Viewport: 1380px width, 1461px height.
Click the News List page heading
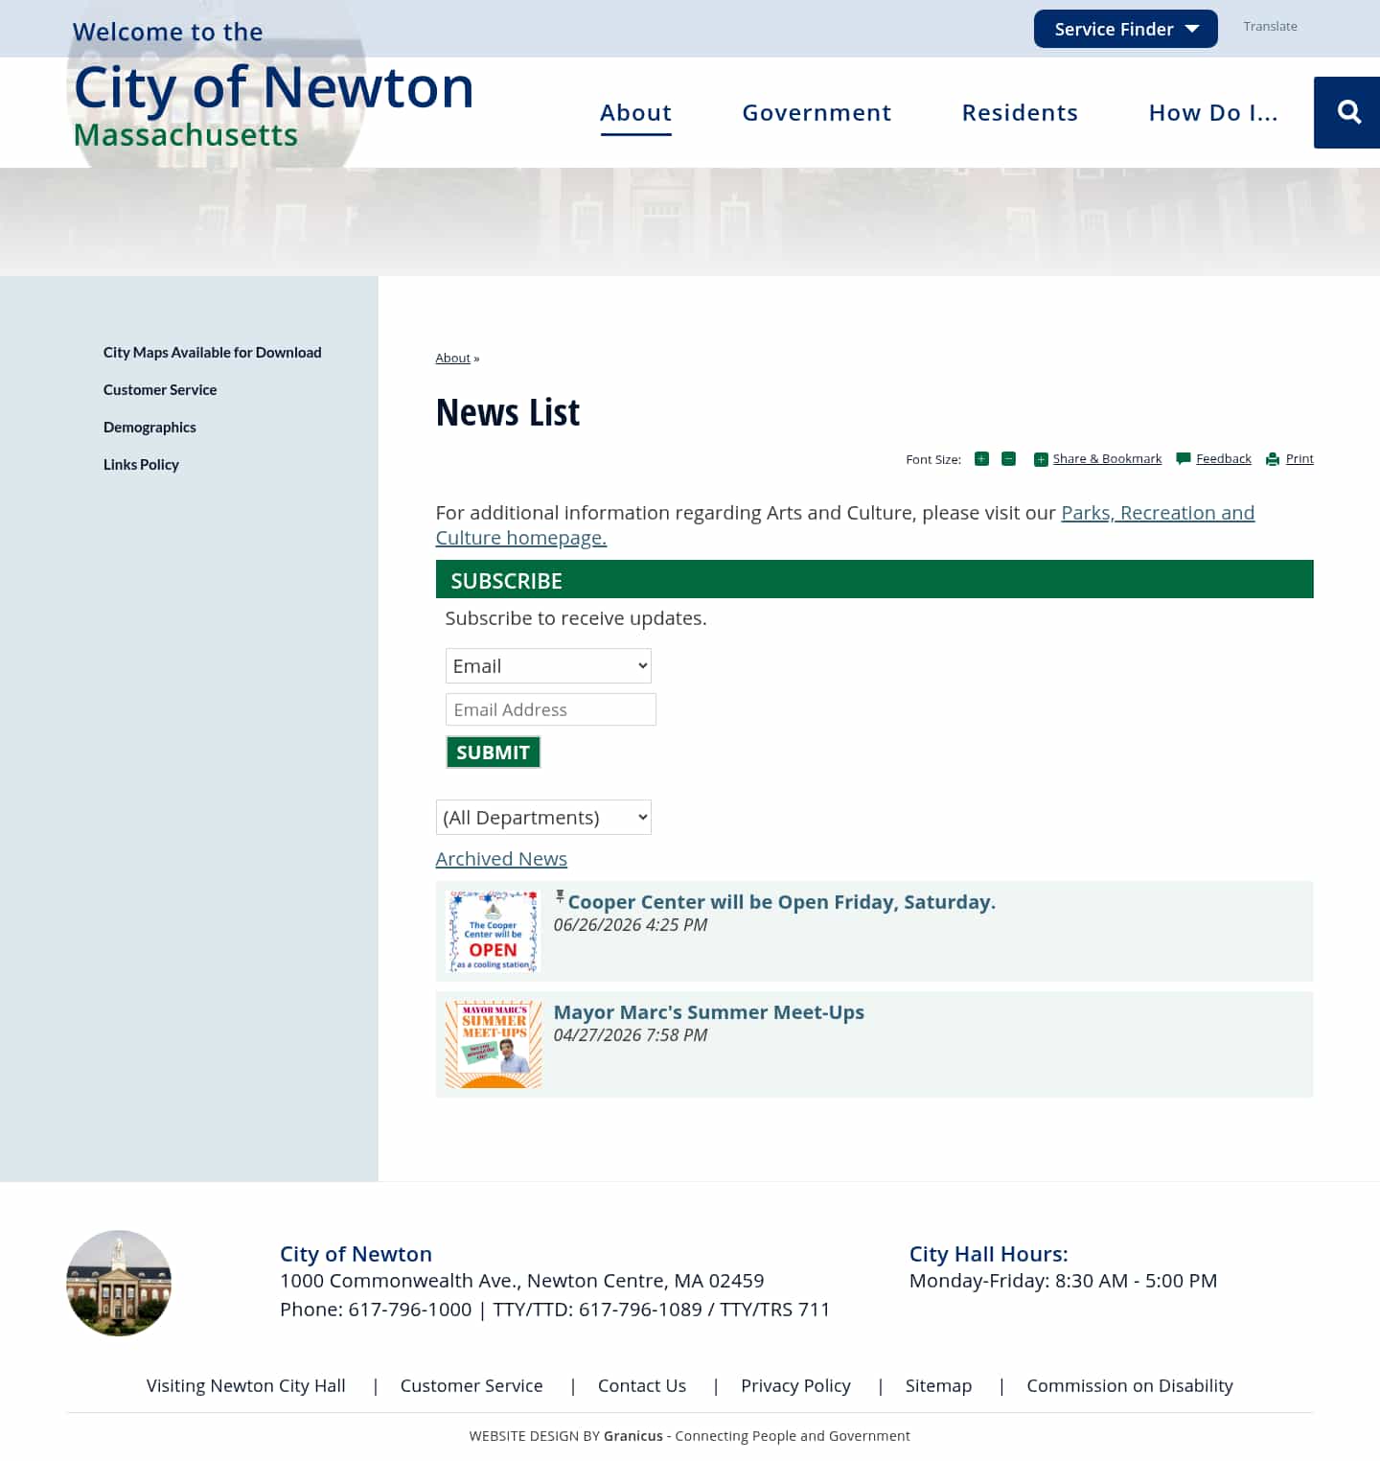tap(508, 412)
